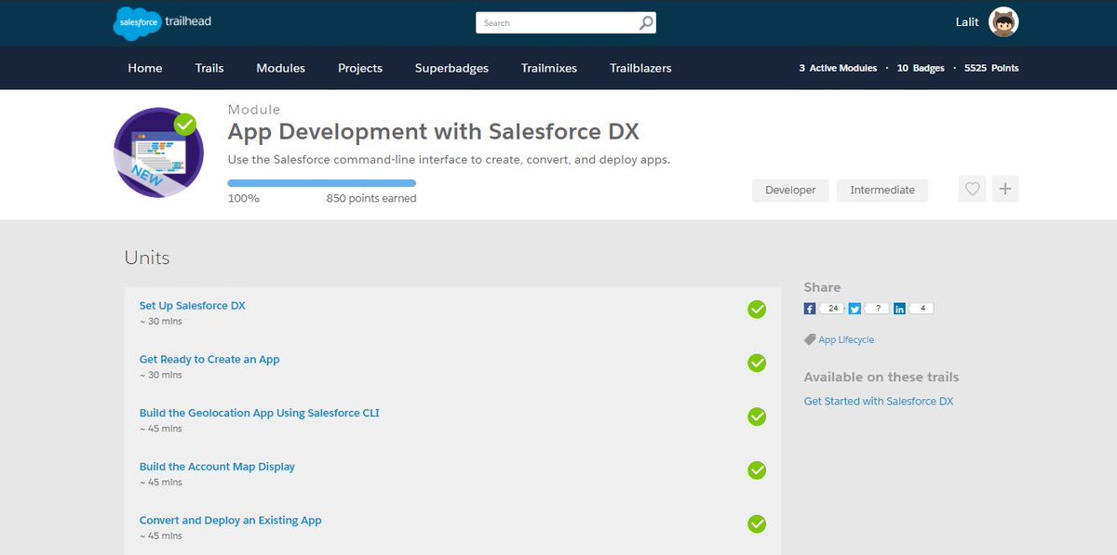Viewport: 1117px width, 555px height.
Task: Click checkmark for Build the Geolocation App
Action: tap(757, 417)
